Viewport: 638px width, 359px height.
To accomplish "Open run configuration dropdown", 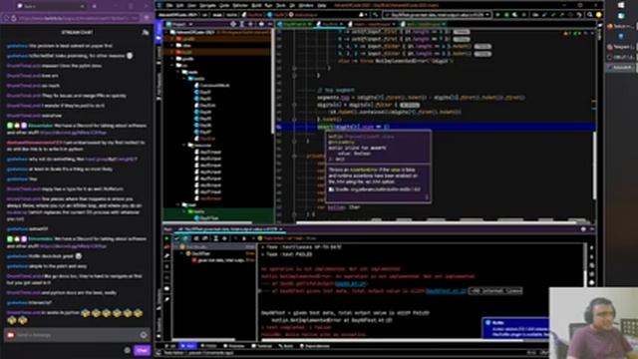I will [x=438, y=15].
